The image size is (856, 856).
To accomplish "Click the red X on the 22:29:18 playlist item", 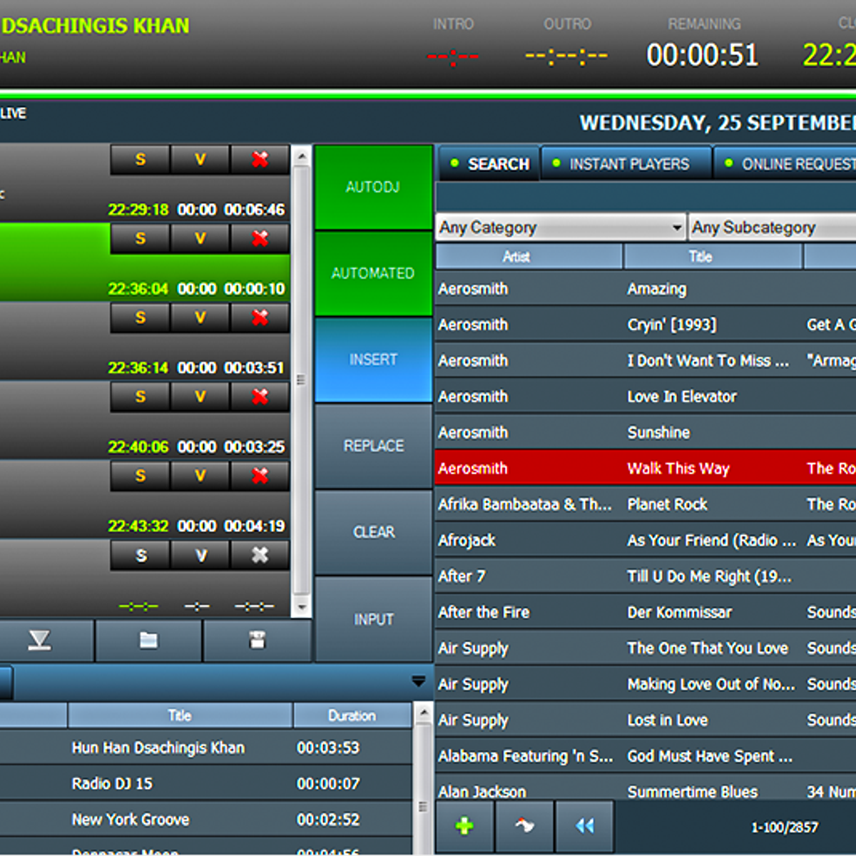I will click(x=260, y=160).
